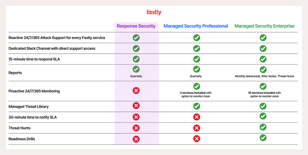This screenshot has width=308, height=155.
Task: Select the Managed Security Professional header
Action: [x=195, y=26]
